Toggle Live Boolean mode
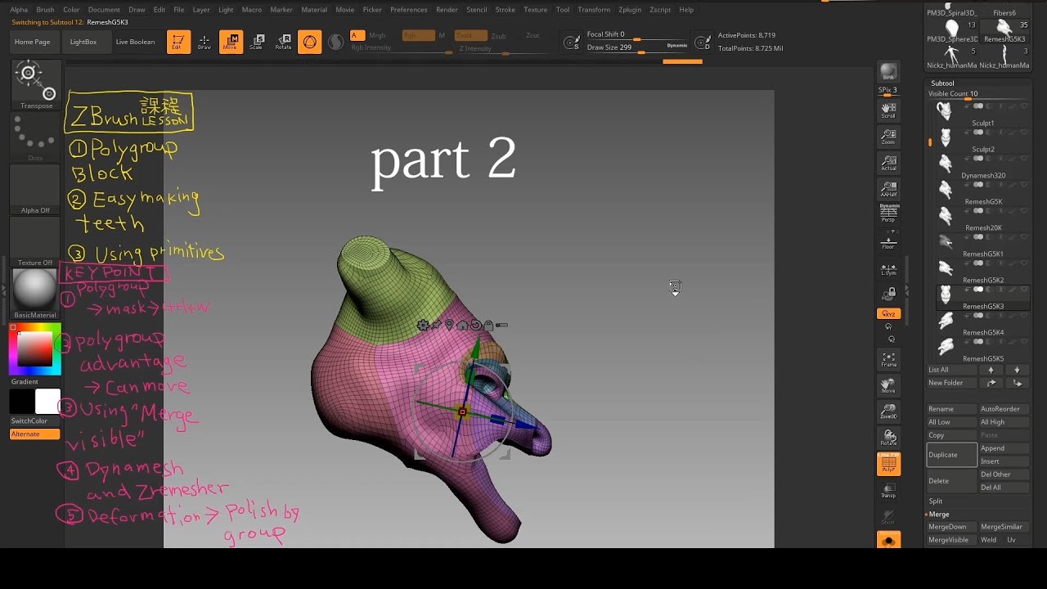Image resolution: width=1047 pixels, height=589 pixels. (x=135, y=42)
